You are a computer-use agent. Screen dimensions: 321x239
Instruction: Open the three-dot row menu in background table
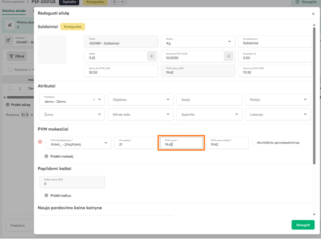tap(20, 89)
